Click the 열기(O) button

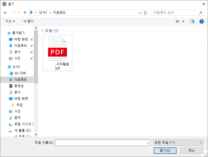point(165,150)
